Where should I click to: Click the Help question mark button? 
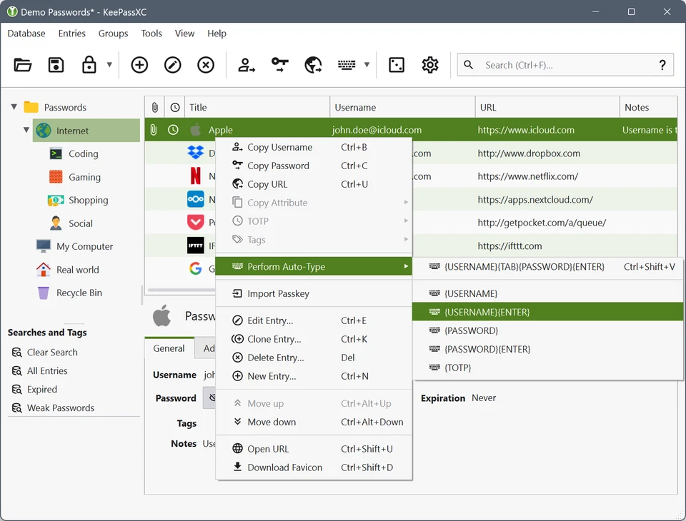(662, 64)
